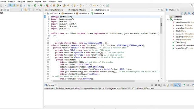Click Collapse All in Package Explorer
Screen dimensions: 194x109
coord(22,10)
